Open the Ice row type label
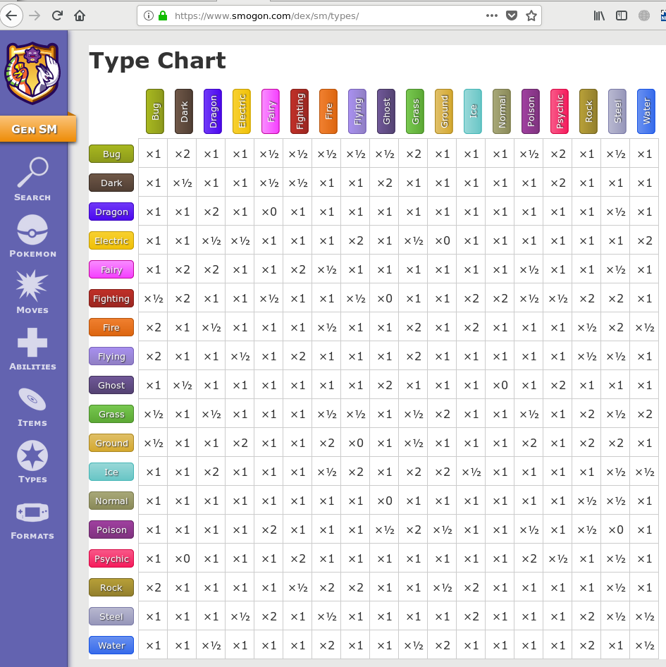This screenshot has height=667, width=666. [111, 472]
